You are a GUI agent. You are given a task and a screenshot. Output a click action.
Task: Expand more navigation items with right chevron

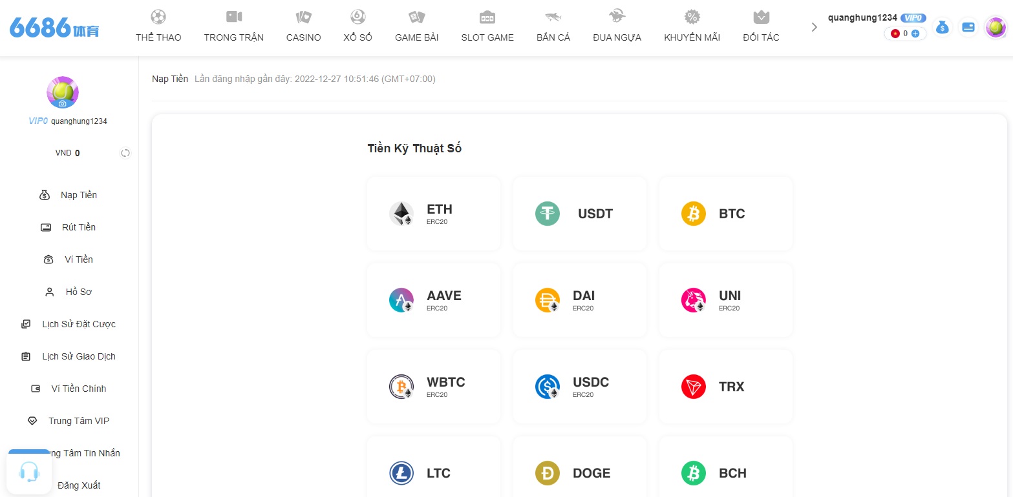click(x=814, y=27)
